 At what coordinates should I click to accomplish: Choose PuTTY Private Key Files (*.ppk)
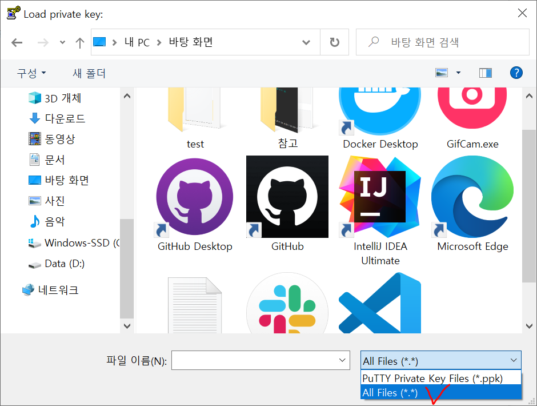point(441,378)
